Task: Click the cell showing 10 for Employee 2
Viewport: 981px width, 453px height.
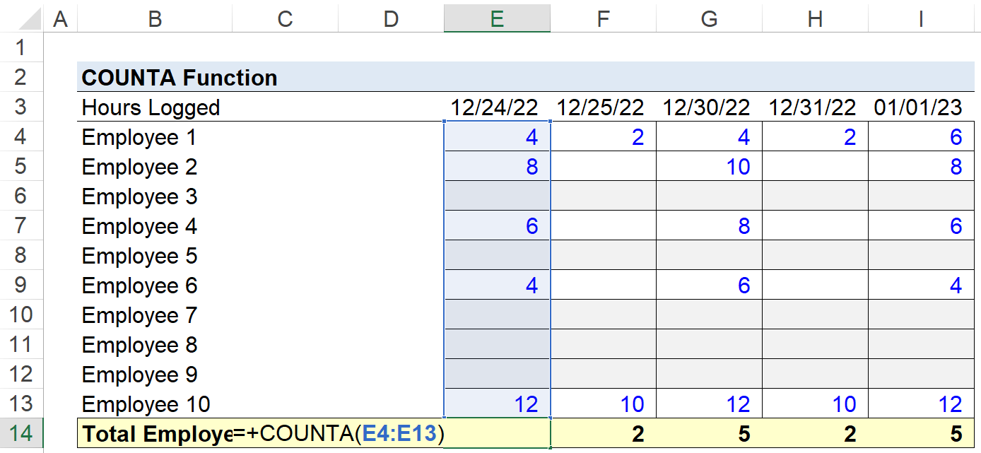Action: [709, 167]
